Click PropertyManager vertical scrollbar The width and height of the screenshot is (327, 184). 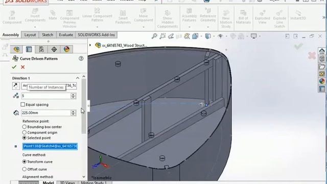click(x=84, y=106)
